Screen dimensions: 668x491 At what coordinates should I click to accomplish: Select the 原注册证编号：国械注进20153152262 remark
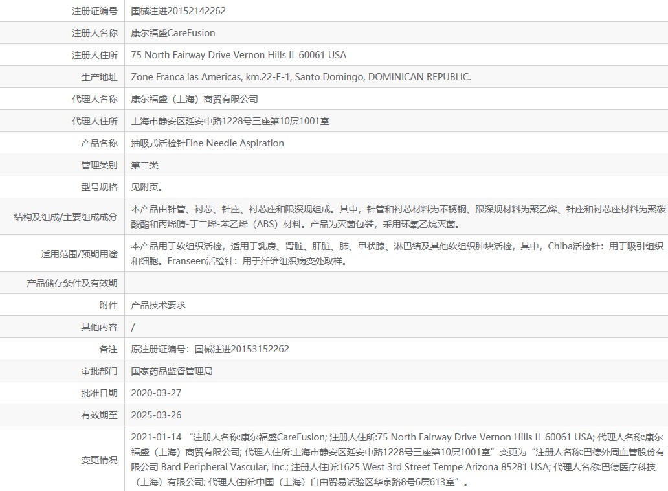click(x=210, y=349)
